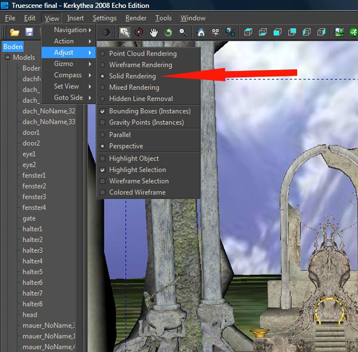Open the Settings menu
Viewport: 358px width, 352px height.
click(x=104, y=18)
